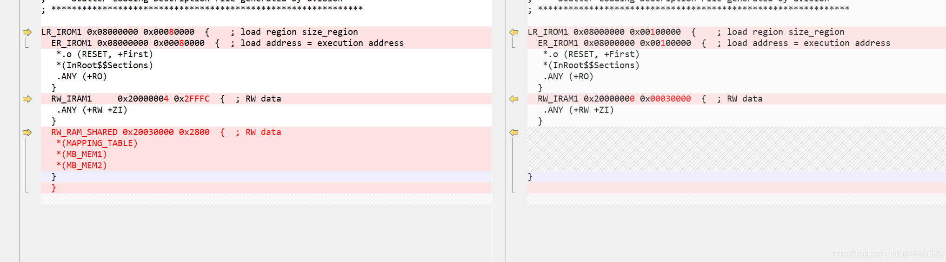The width and height of the screenshot is (946, 262).
Task: Click '; load region size_region' comment in right pane
Action: point(781,32)
